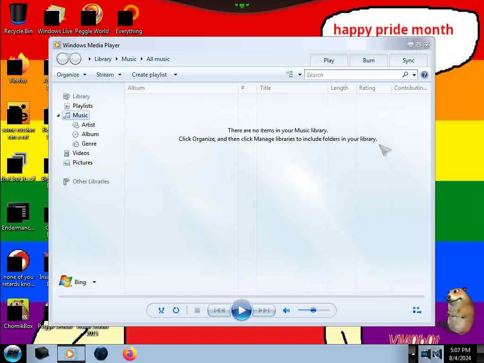Open the ChomikBox desktop icon
Screen dimensions: 484x363
18,313
